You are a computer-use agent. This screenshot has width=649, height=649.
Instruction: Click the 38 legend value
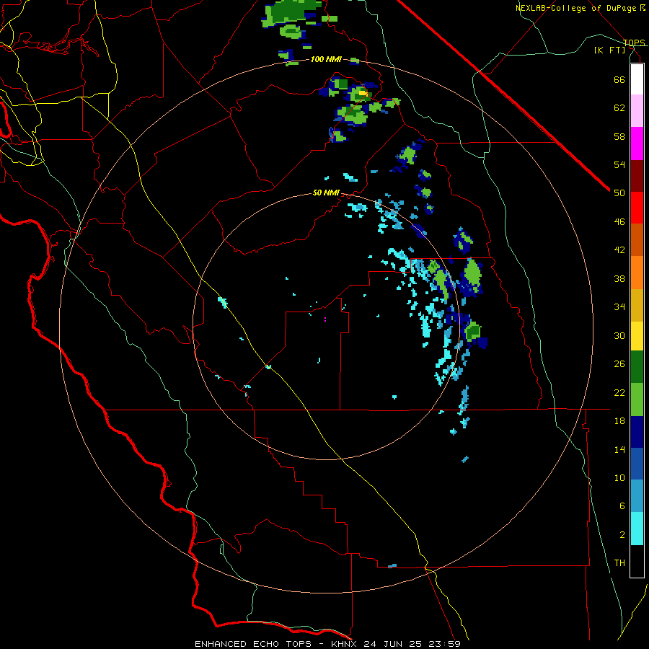point(619,278)
